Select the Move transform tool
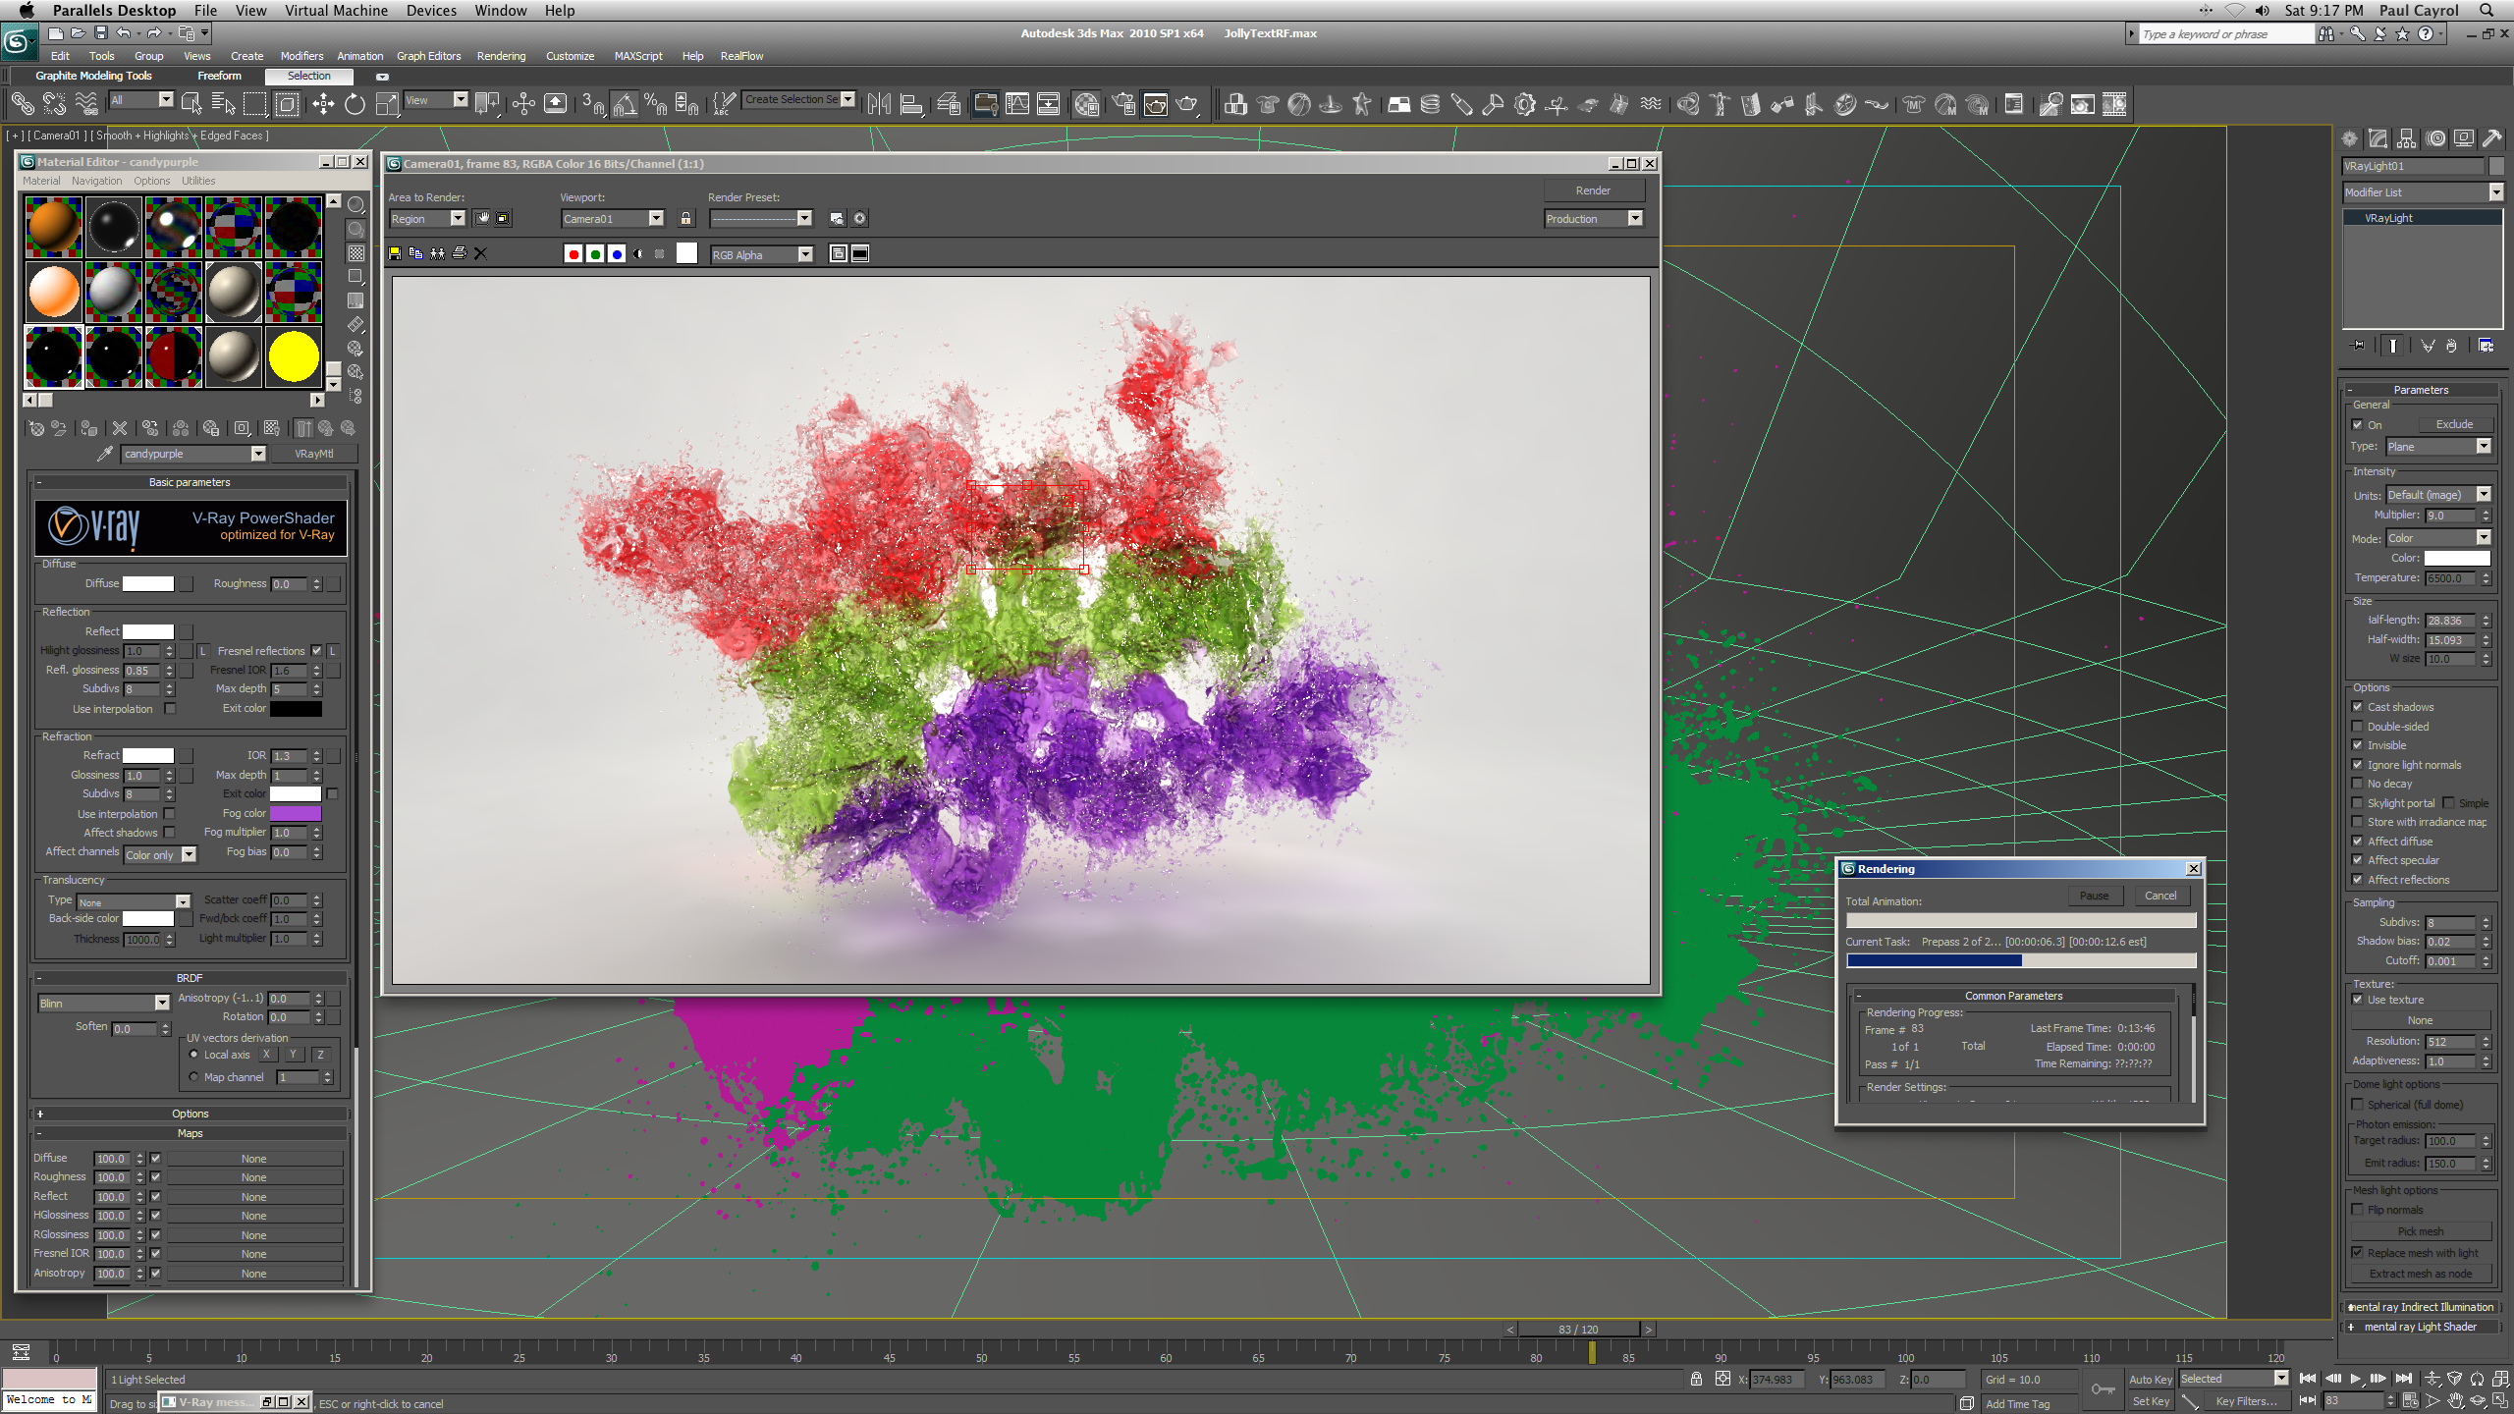This screenshot has width=2514, height=1414. 323,104
